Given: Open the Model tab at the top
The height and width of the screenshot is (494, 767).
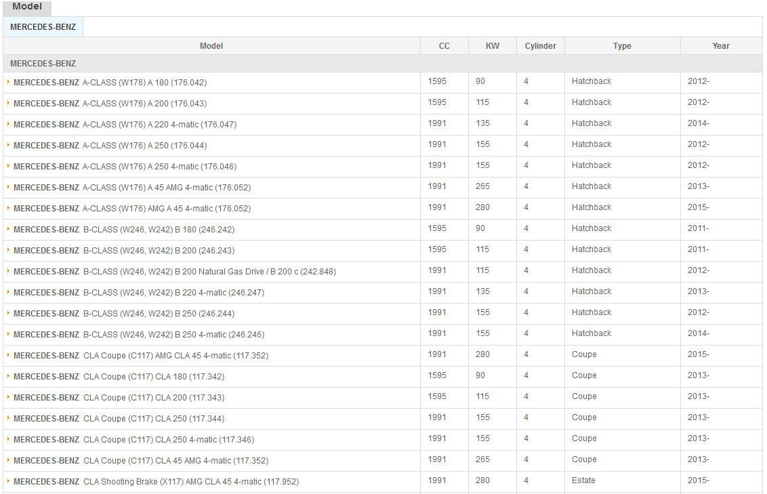Looking at the screenshot, I should (27, 7).
